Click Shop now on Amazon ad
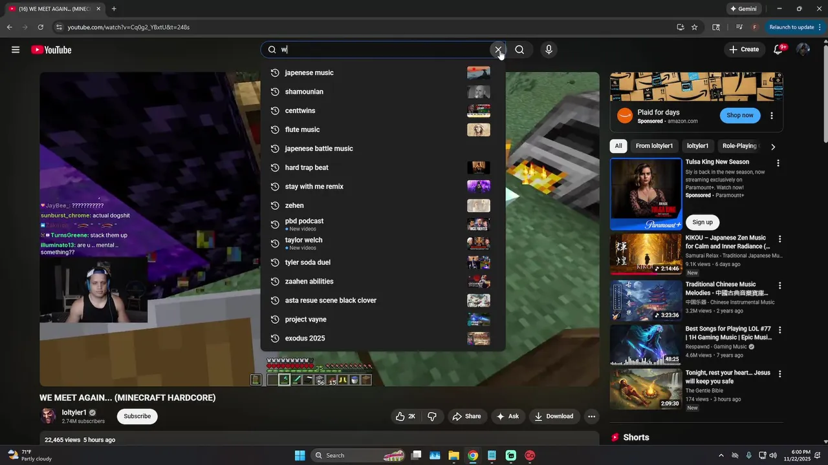The image size is (828, 465). pyautogui.click(x=739, y=116)
